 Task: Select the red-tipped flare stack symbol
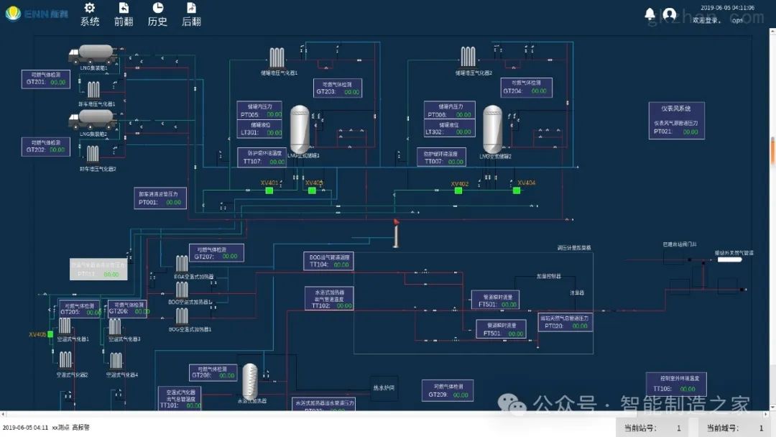pos(395,233)
